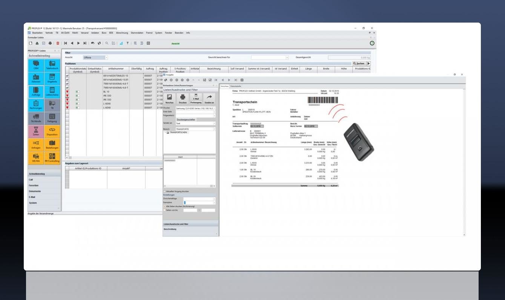
Task: Go to previous record in main toolbar
Action: tap(72, 44)
